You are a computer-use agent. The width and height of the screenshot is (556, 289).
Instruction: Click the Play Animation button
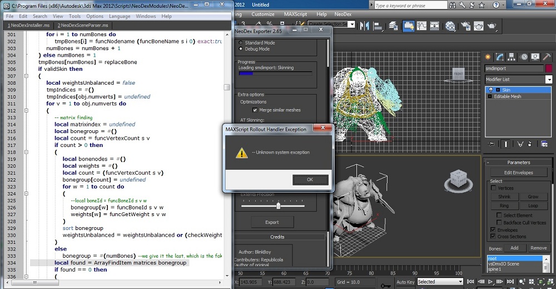coord(490,282)
